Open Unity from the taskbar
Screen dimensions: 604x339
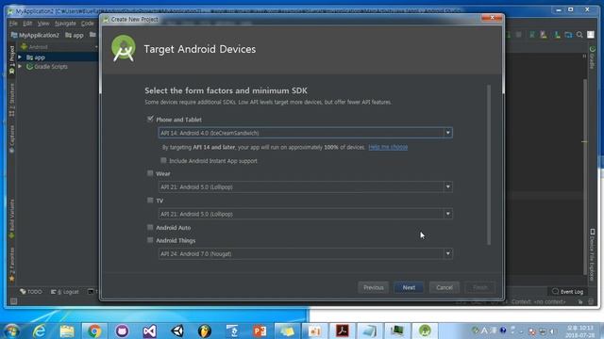point(177,331)
